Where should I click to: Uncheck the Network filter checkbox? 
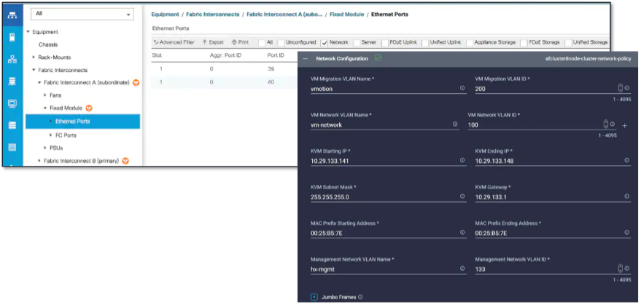coord(325,42)
